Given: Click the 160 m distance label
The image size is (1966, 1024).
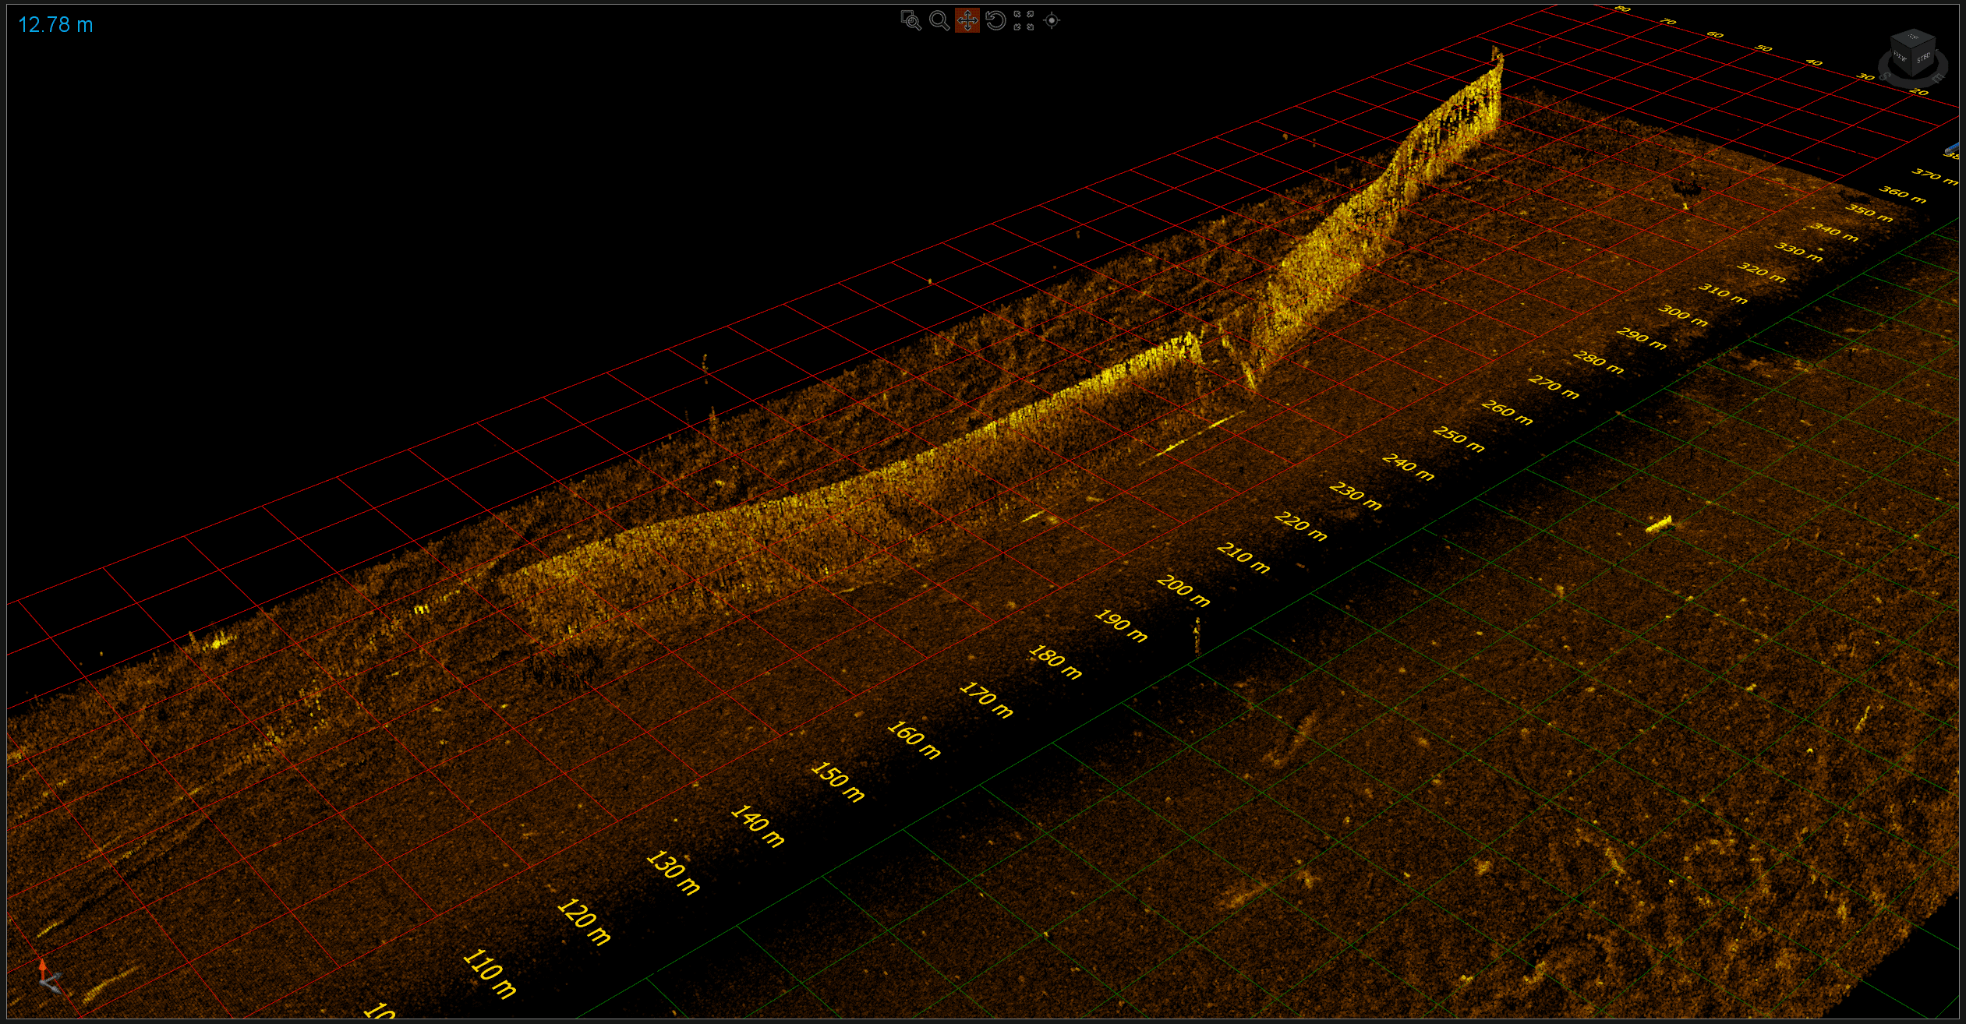Looking at the screenshot, I should pyautogui.click(x=914, y=740).
